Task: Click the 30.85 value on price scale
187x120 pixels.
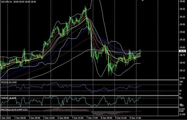Action: coord(182,1)
